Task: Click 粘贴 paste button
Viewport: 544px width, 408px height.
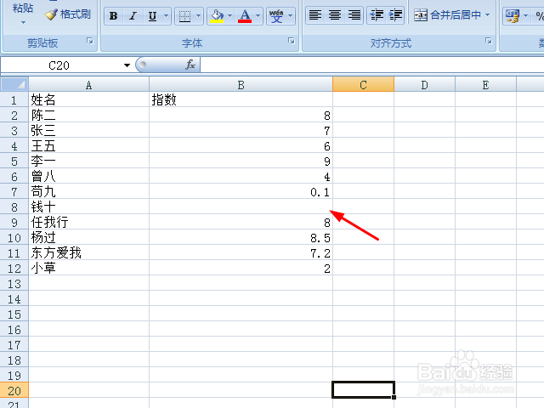Action: click(x=23, y=8)
